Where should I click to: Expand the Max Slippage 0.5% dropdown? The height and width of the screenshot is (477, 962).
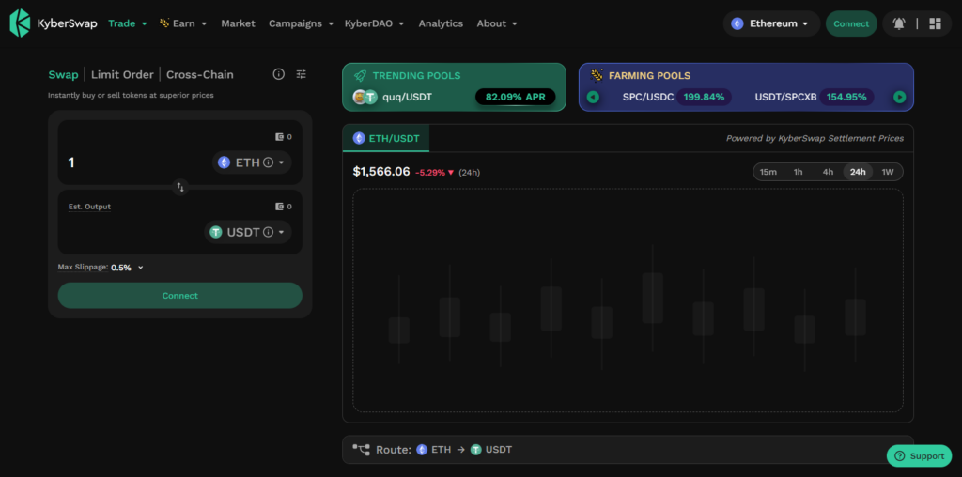127,268
